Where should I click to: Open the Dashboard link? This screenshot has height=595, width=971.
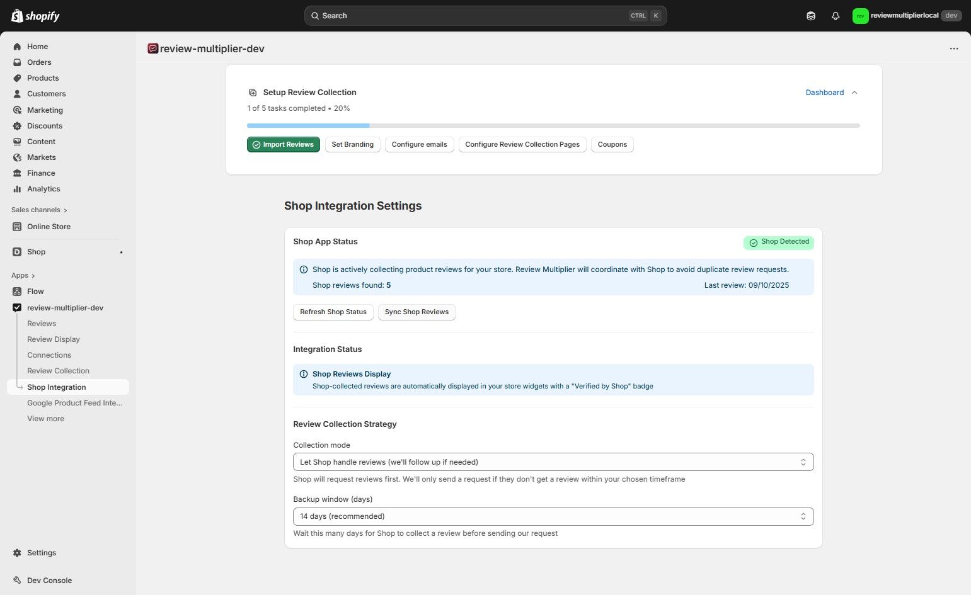824,93
